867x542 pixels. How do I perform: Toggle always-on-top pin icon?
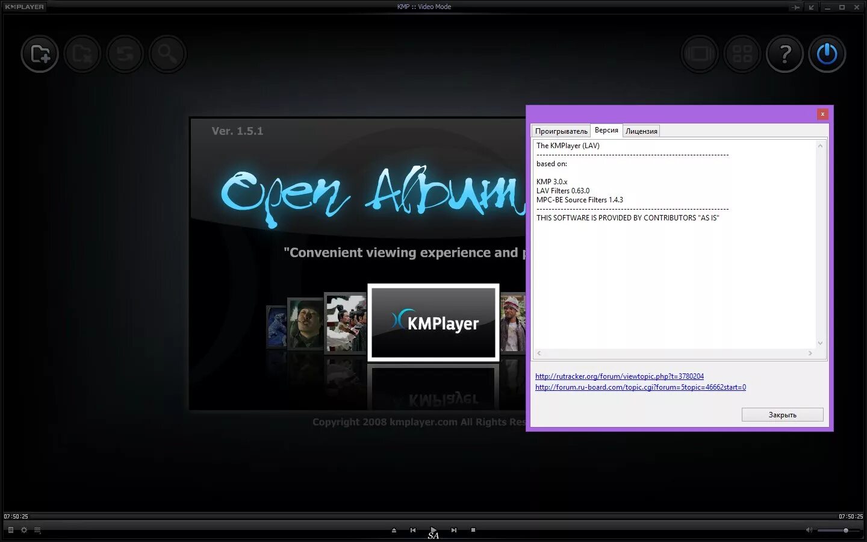coord(796,7)
